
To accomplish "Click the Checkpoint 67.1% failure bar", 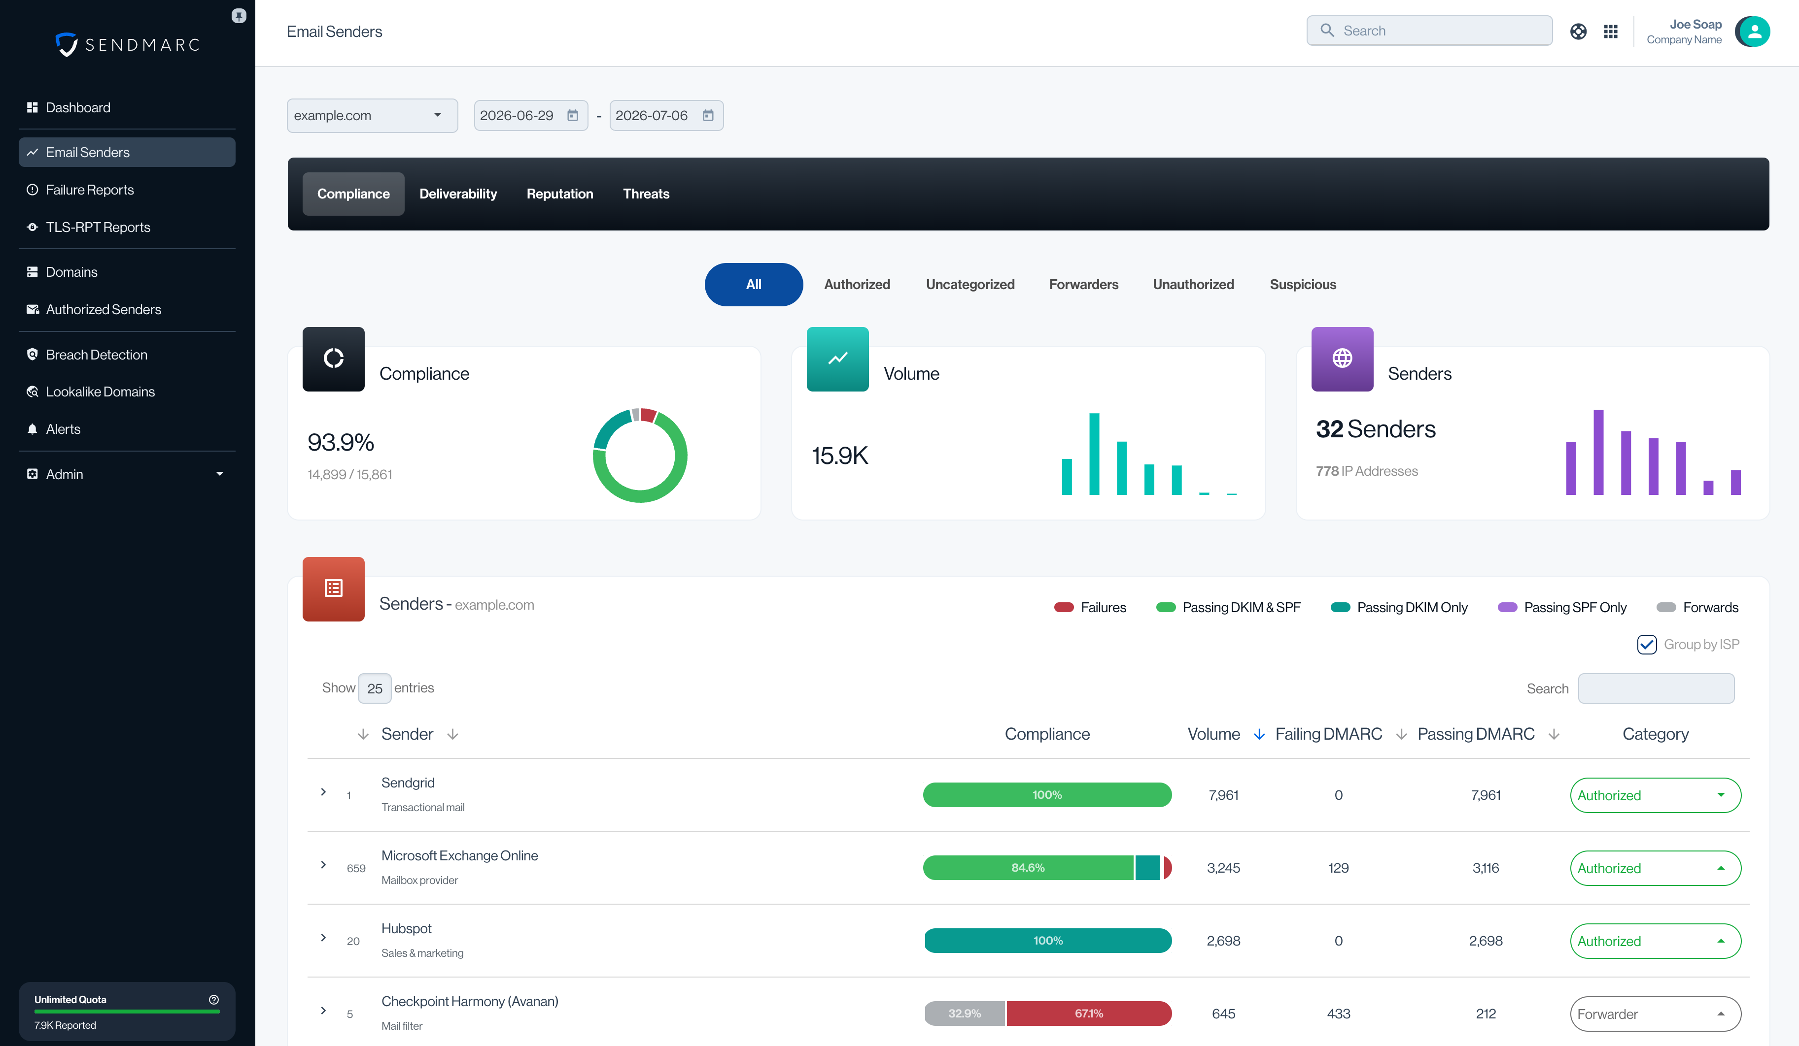I will pyautogui.click(x=1089, y=1013).
